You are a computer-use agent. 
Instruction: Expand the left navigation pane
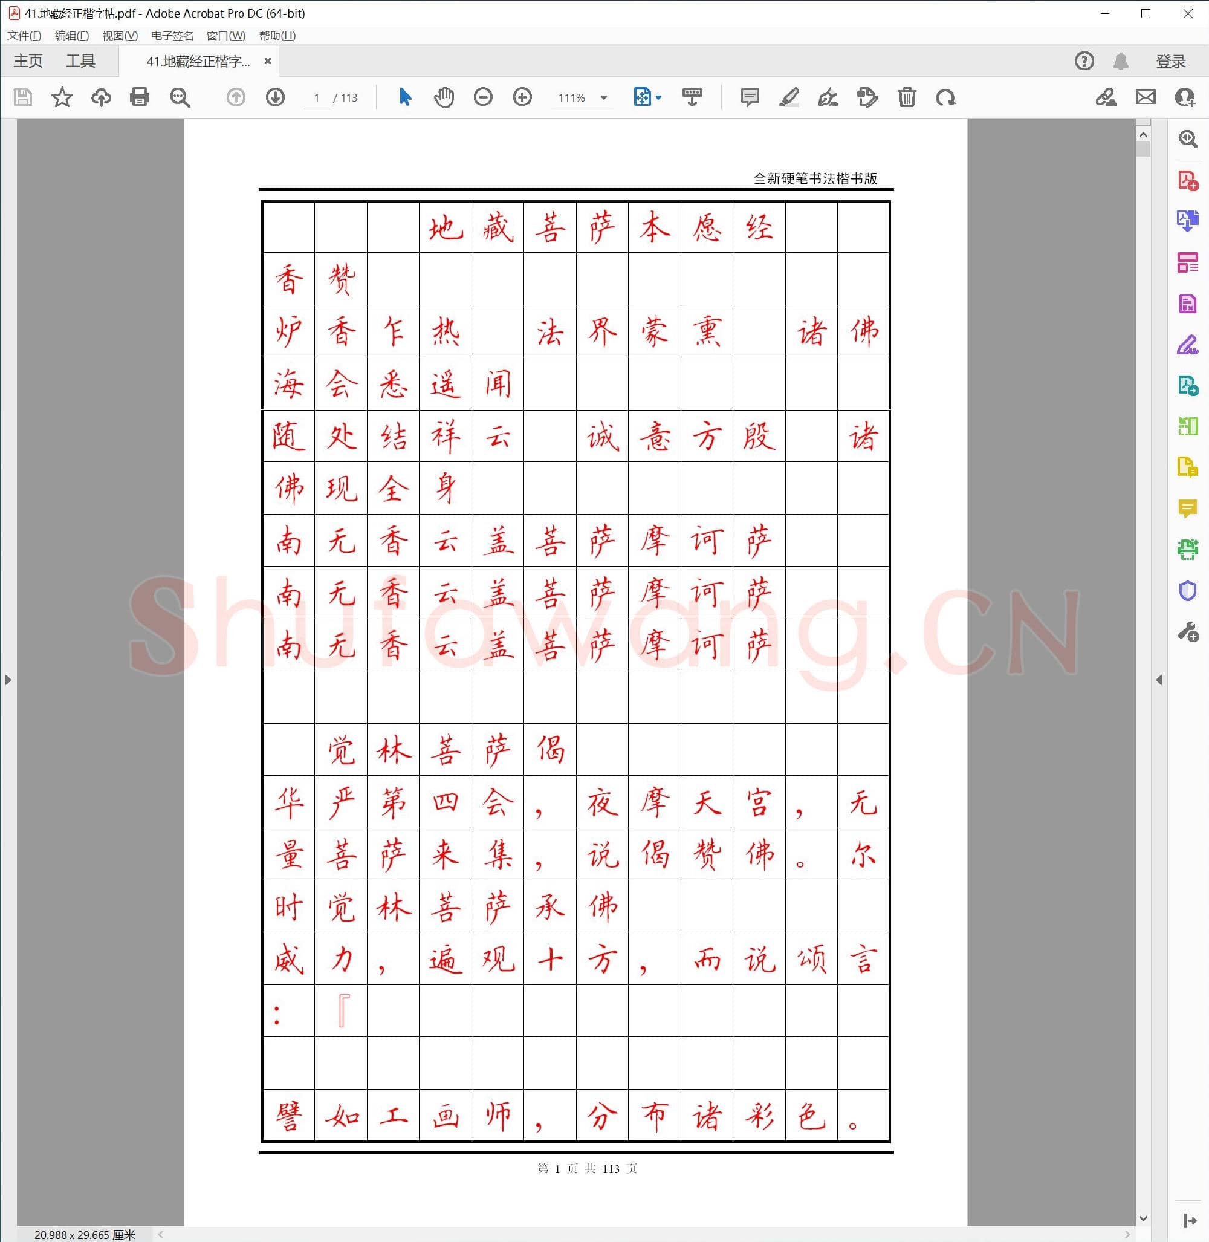(8, 679)
